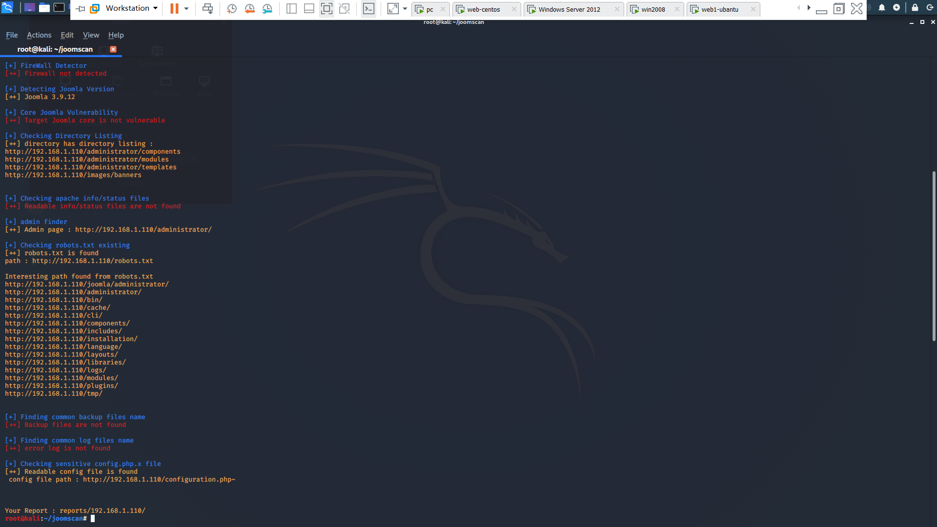Click the root@kali:~/joomscan# command prompt
Viewport: 937px width, 527px height.
46,518
